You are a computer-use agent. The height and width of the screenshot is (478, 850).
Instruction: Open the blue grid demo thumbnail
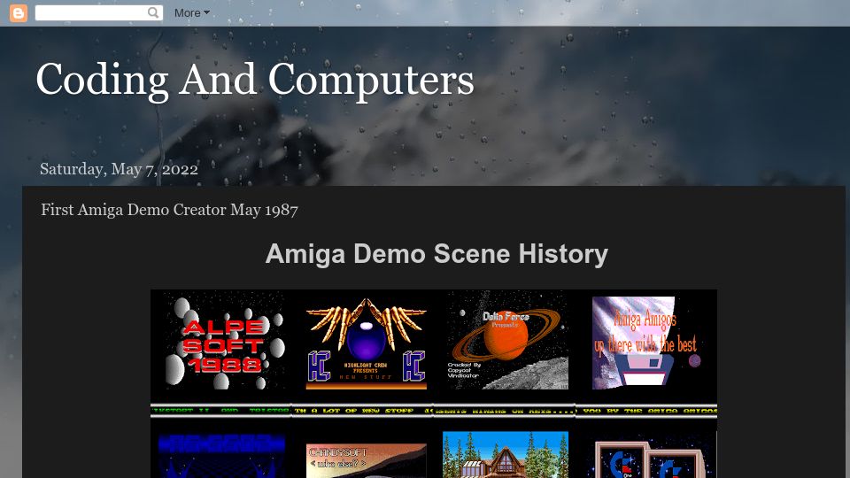tap(221, 457)
